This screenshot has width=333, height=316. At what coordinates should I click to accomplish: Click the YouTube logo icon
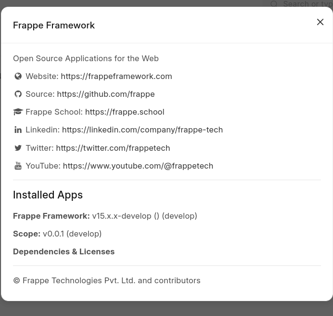[18, 166]
